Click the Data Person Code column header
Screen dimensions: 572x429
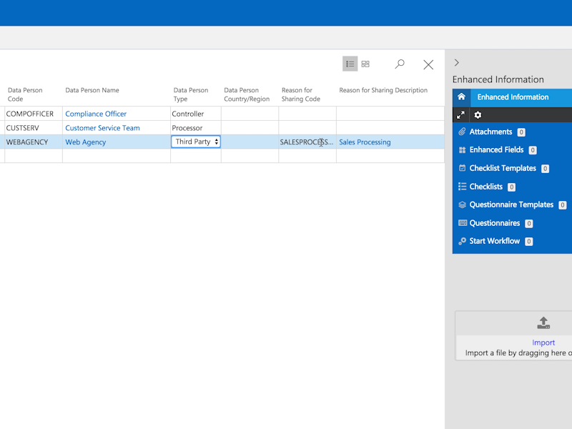pos(25,94)
